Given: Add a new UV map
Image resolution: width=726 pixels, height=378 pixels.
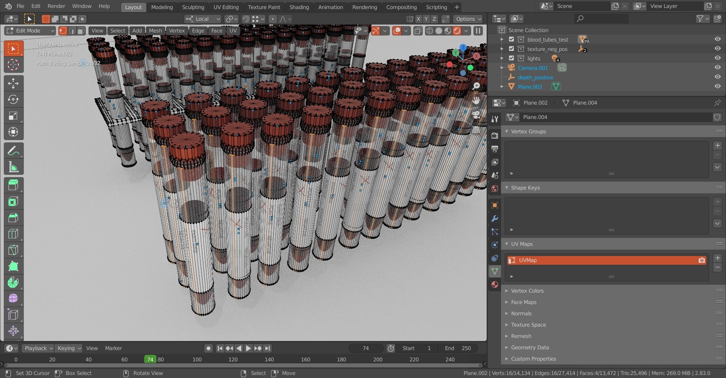Looking at the screenshot, I should (717, 258).
